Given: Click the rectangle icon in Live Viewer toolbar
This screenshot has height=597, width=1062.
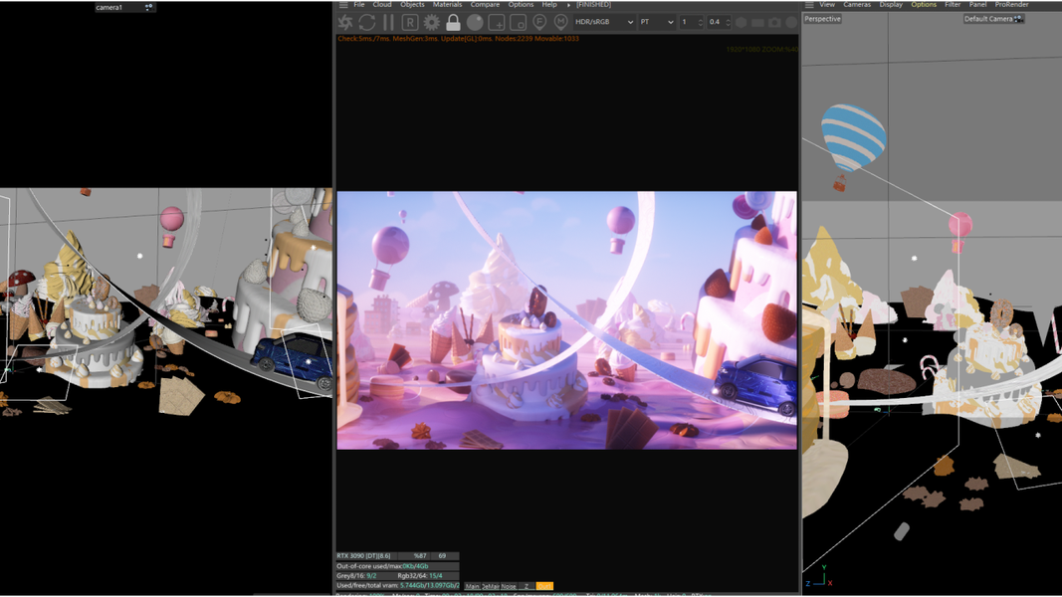Looking at the screenshot, I should click(757, 22).
